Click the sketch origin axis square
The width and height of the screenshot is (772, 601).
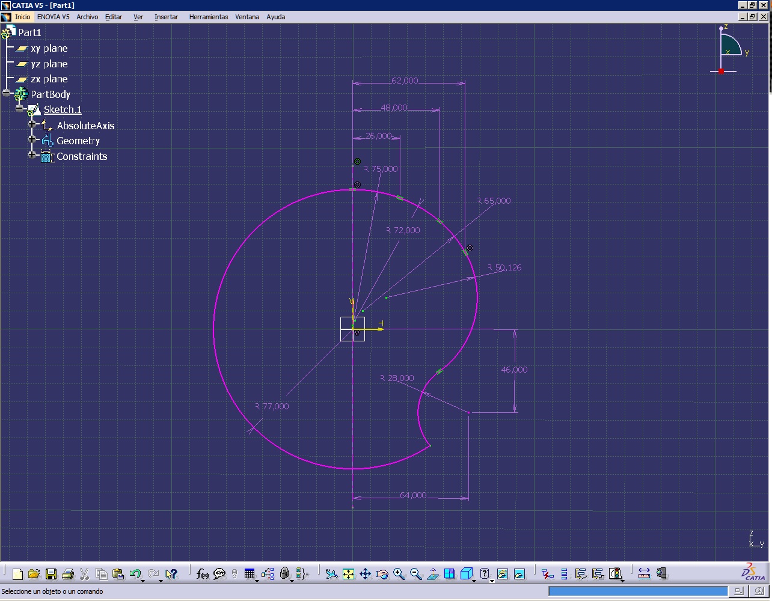click(x=352, y=329)
